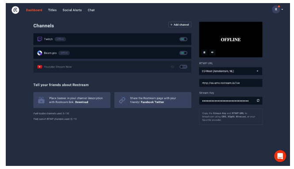Click the Channels heading
Viewport: 294px width, 169px height.
(x=44, y=26)
